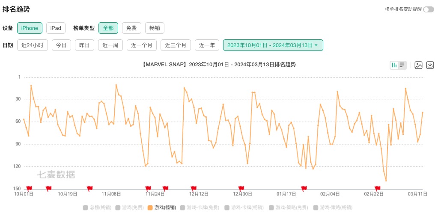Viewport: 441px width, 219px height.
Task: Open the red flag above 02月22日
Action: pyautogui.click(x=377, y=188)
